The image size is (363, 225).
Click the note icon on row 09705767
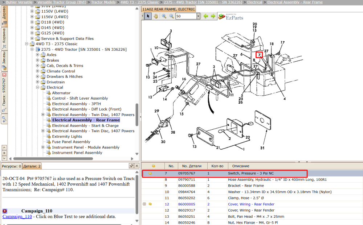[x=150, y=173]
